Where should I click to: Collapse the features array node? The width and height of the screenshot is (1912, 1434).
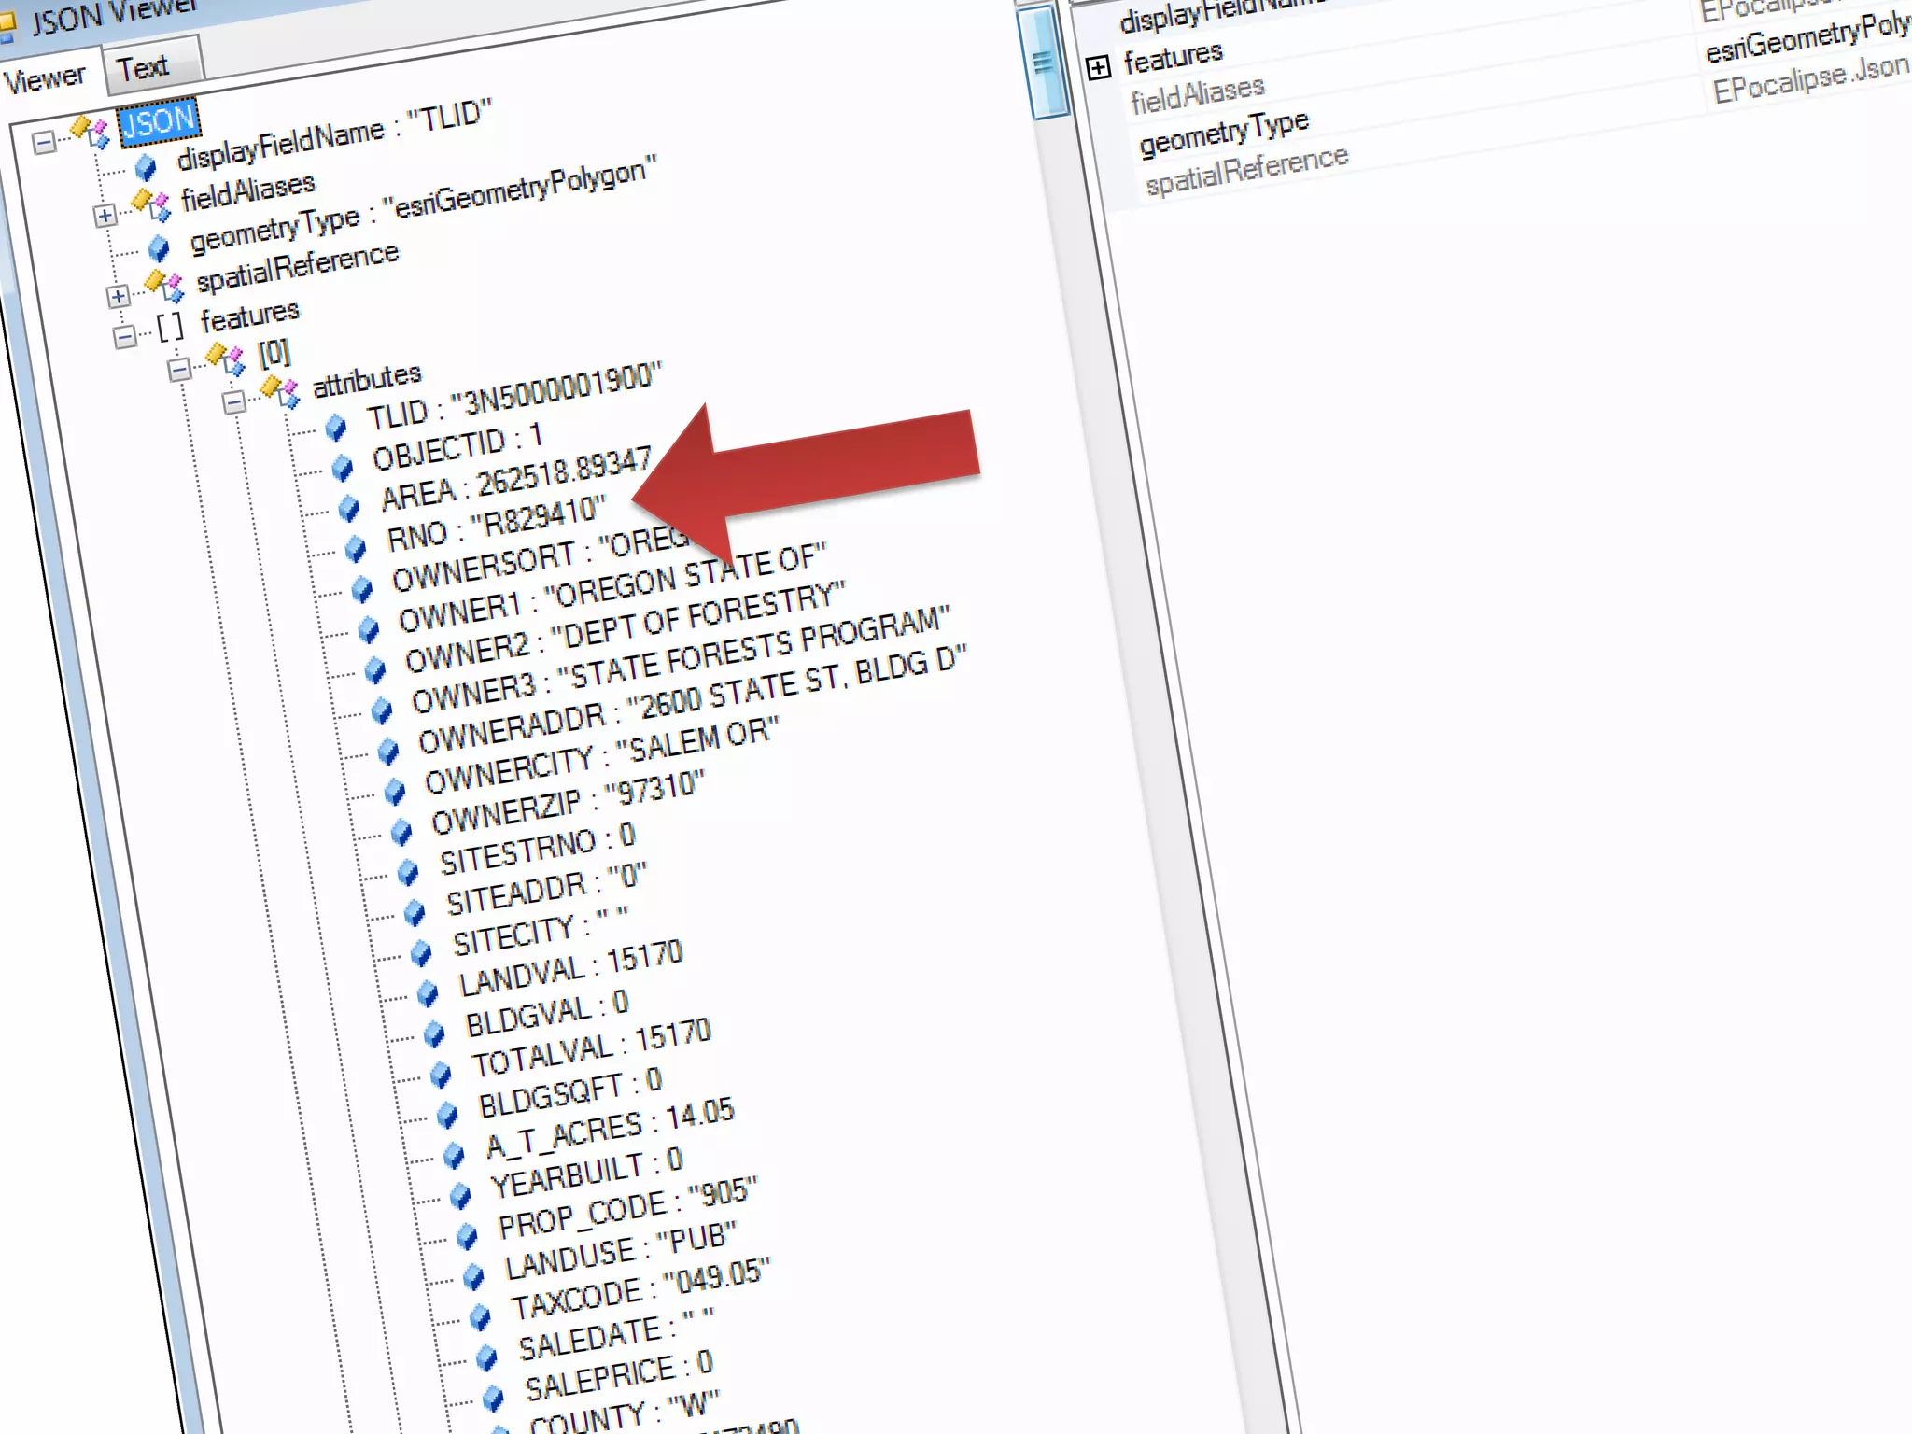[x=124, y=336]
